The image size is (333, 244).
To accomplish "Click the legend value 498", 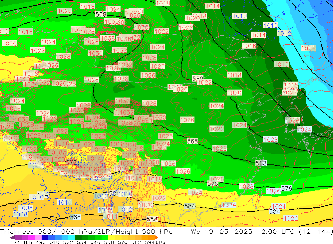I will [x=41, y=242].
